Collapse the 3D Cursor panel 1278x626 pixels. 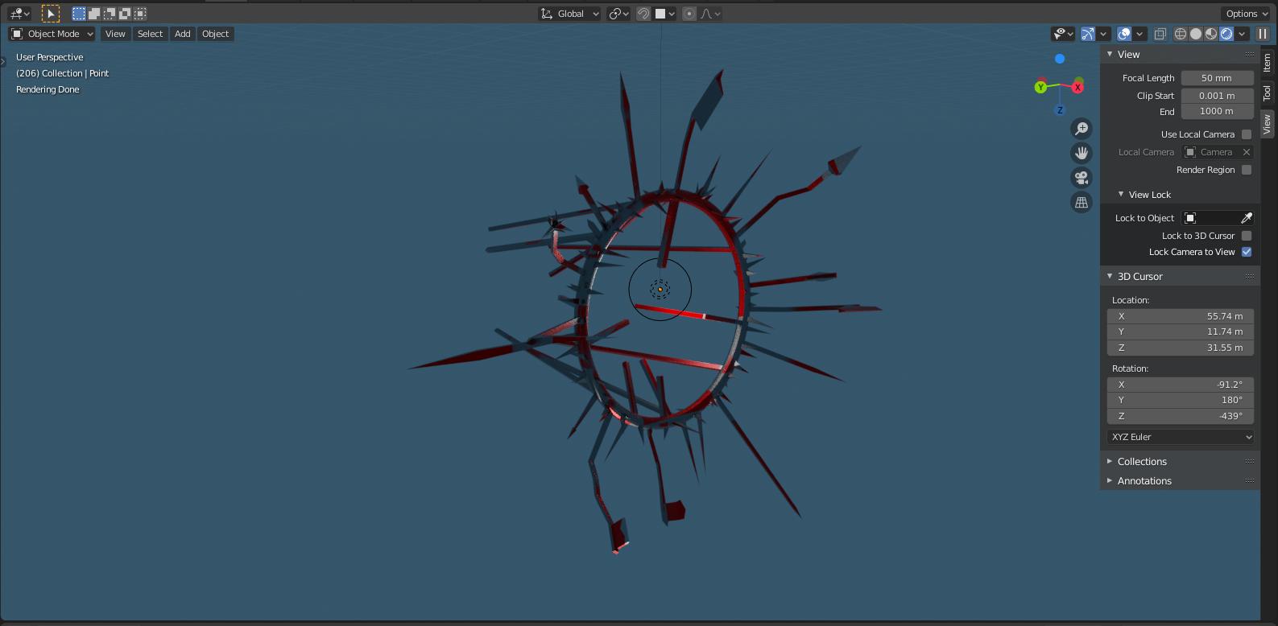tap(1110, 276)
